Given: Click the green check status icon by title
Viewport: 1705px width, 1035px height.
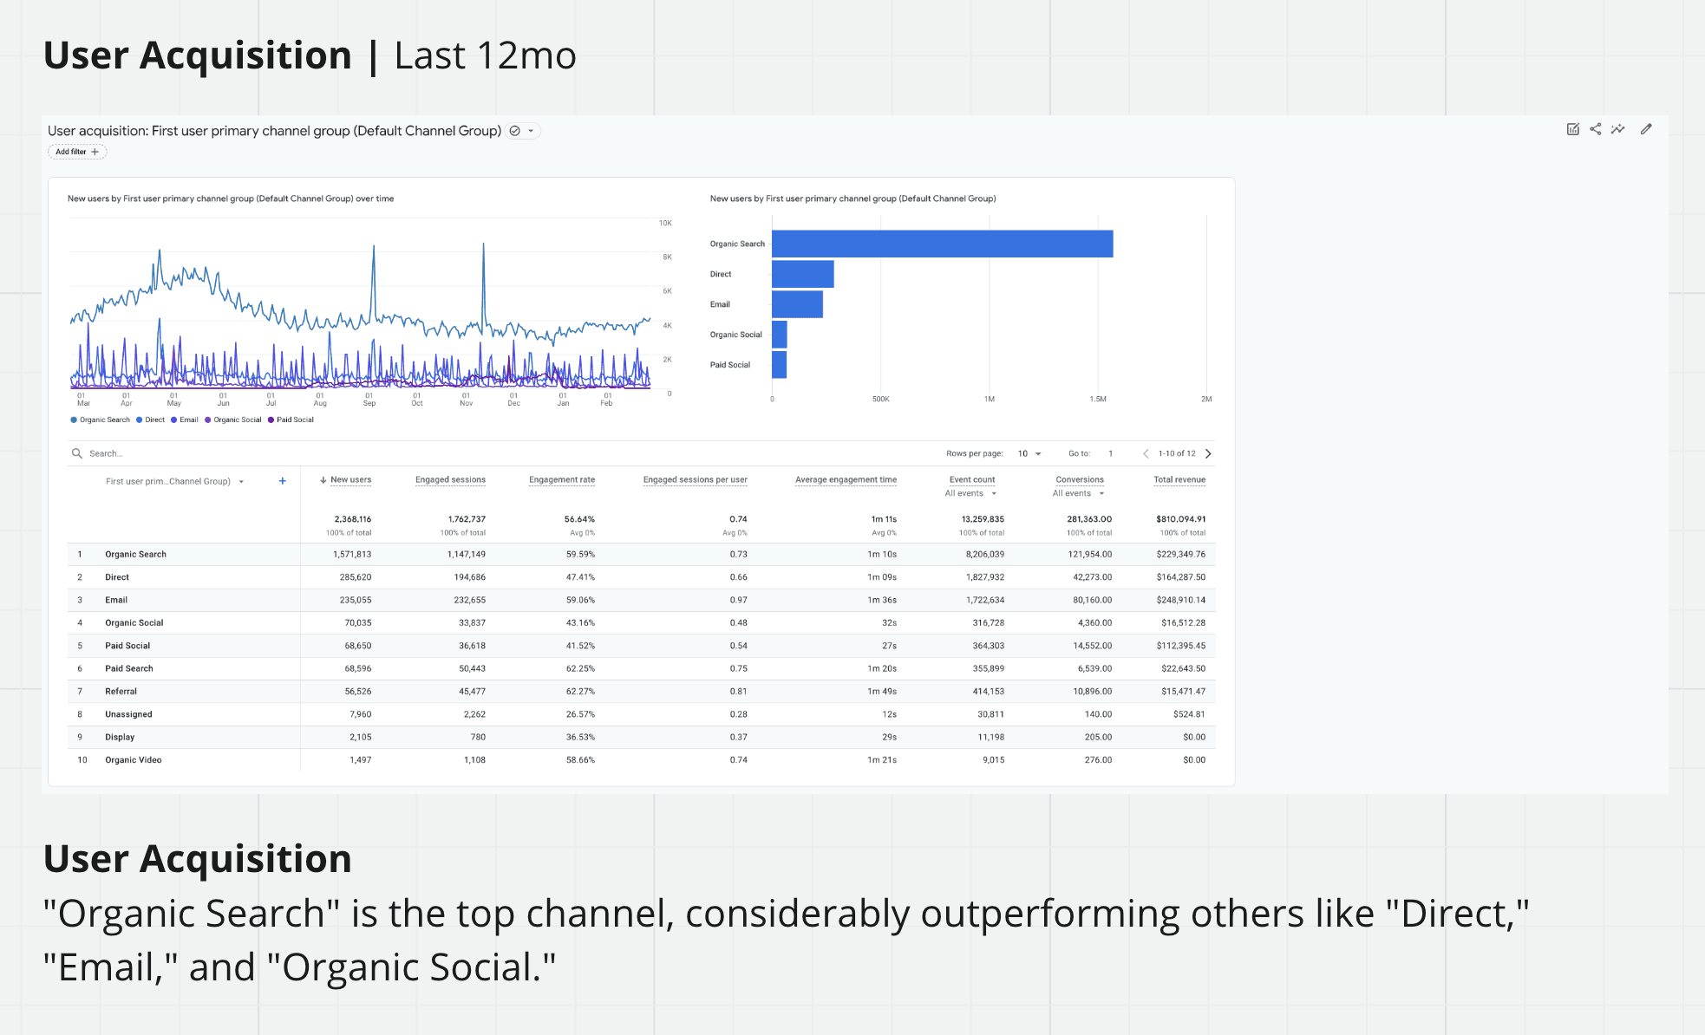Looking at the screenshot, I should tap(514, 131).
